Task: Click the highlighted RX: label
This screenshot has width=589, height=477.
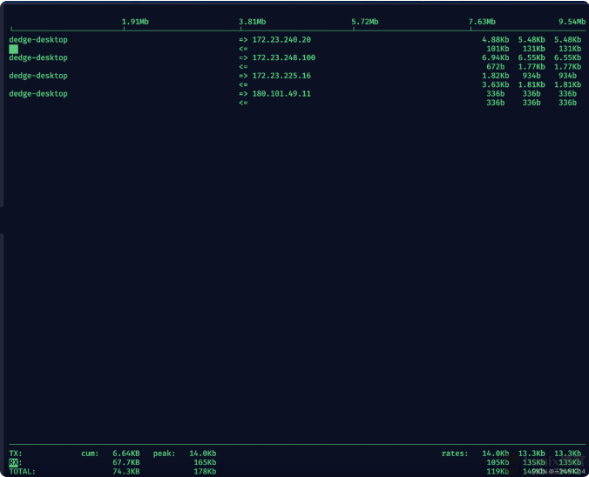Action: coord(16,462)
